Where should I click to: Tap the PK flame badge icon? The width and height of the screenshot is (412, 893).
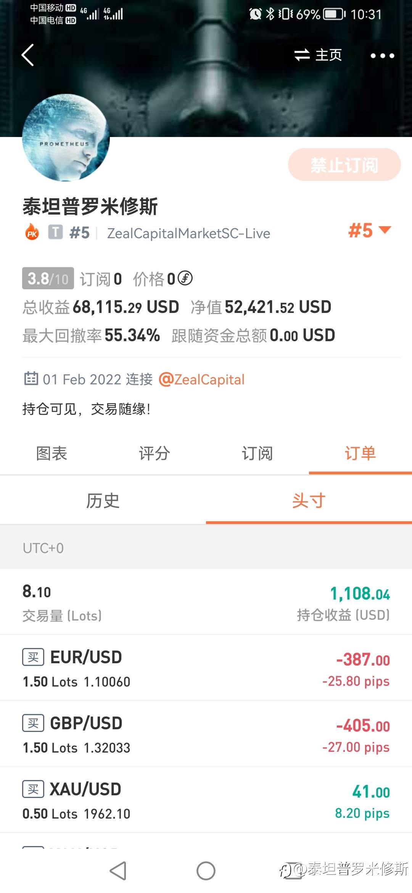(x=32, y=232)
